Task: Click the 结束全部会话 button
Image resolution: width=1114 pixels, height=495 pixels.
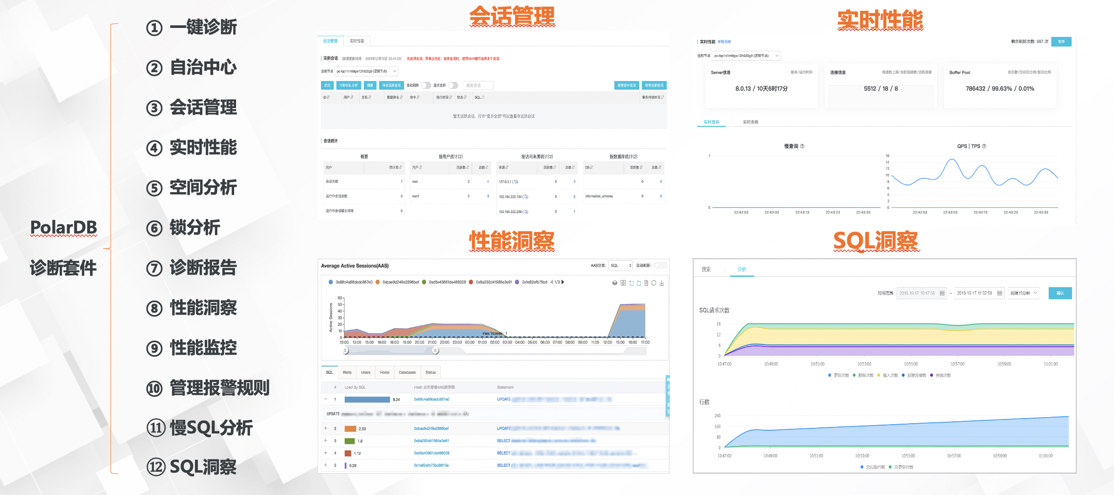Action: (654, 85)
